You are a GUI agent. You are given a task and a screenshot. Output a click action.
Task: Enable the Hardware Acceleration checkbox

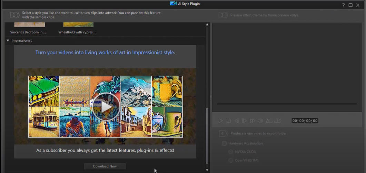(224, 143)
